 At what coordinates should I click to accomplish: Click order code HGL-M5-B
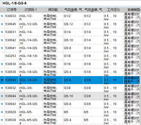click(26, 113)
